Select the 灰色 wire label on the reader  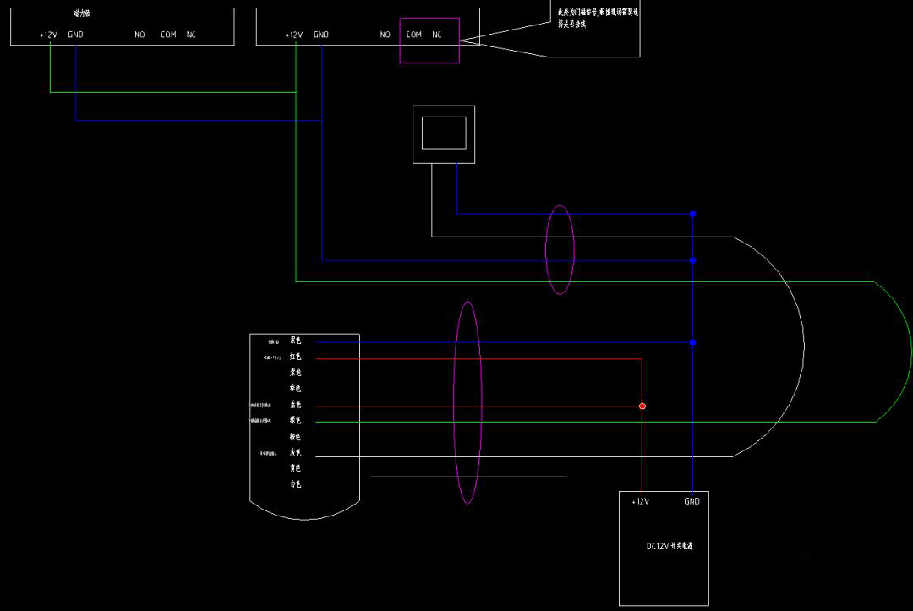click(295, 453)
